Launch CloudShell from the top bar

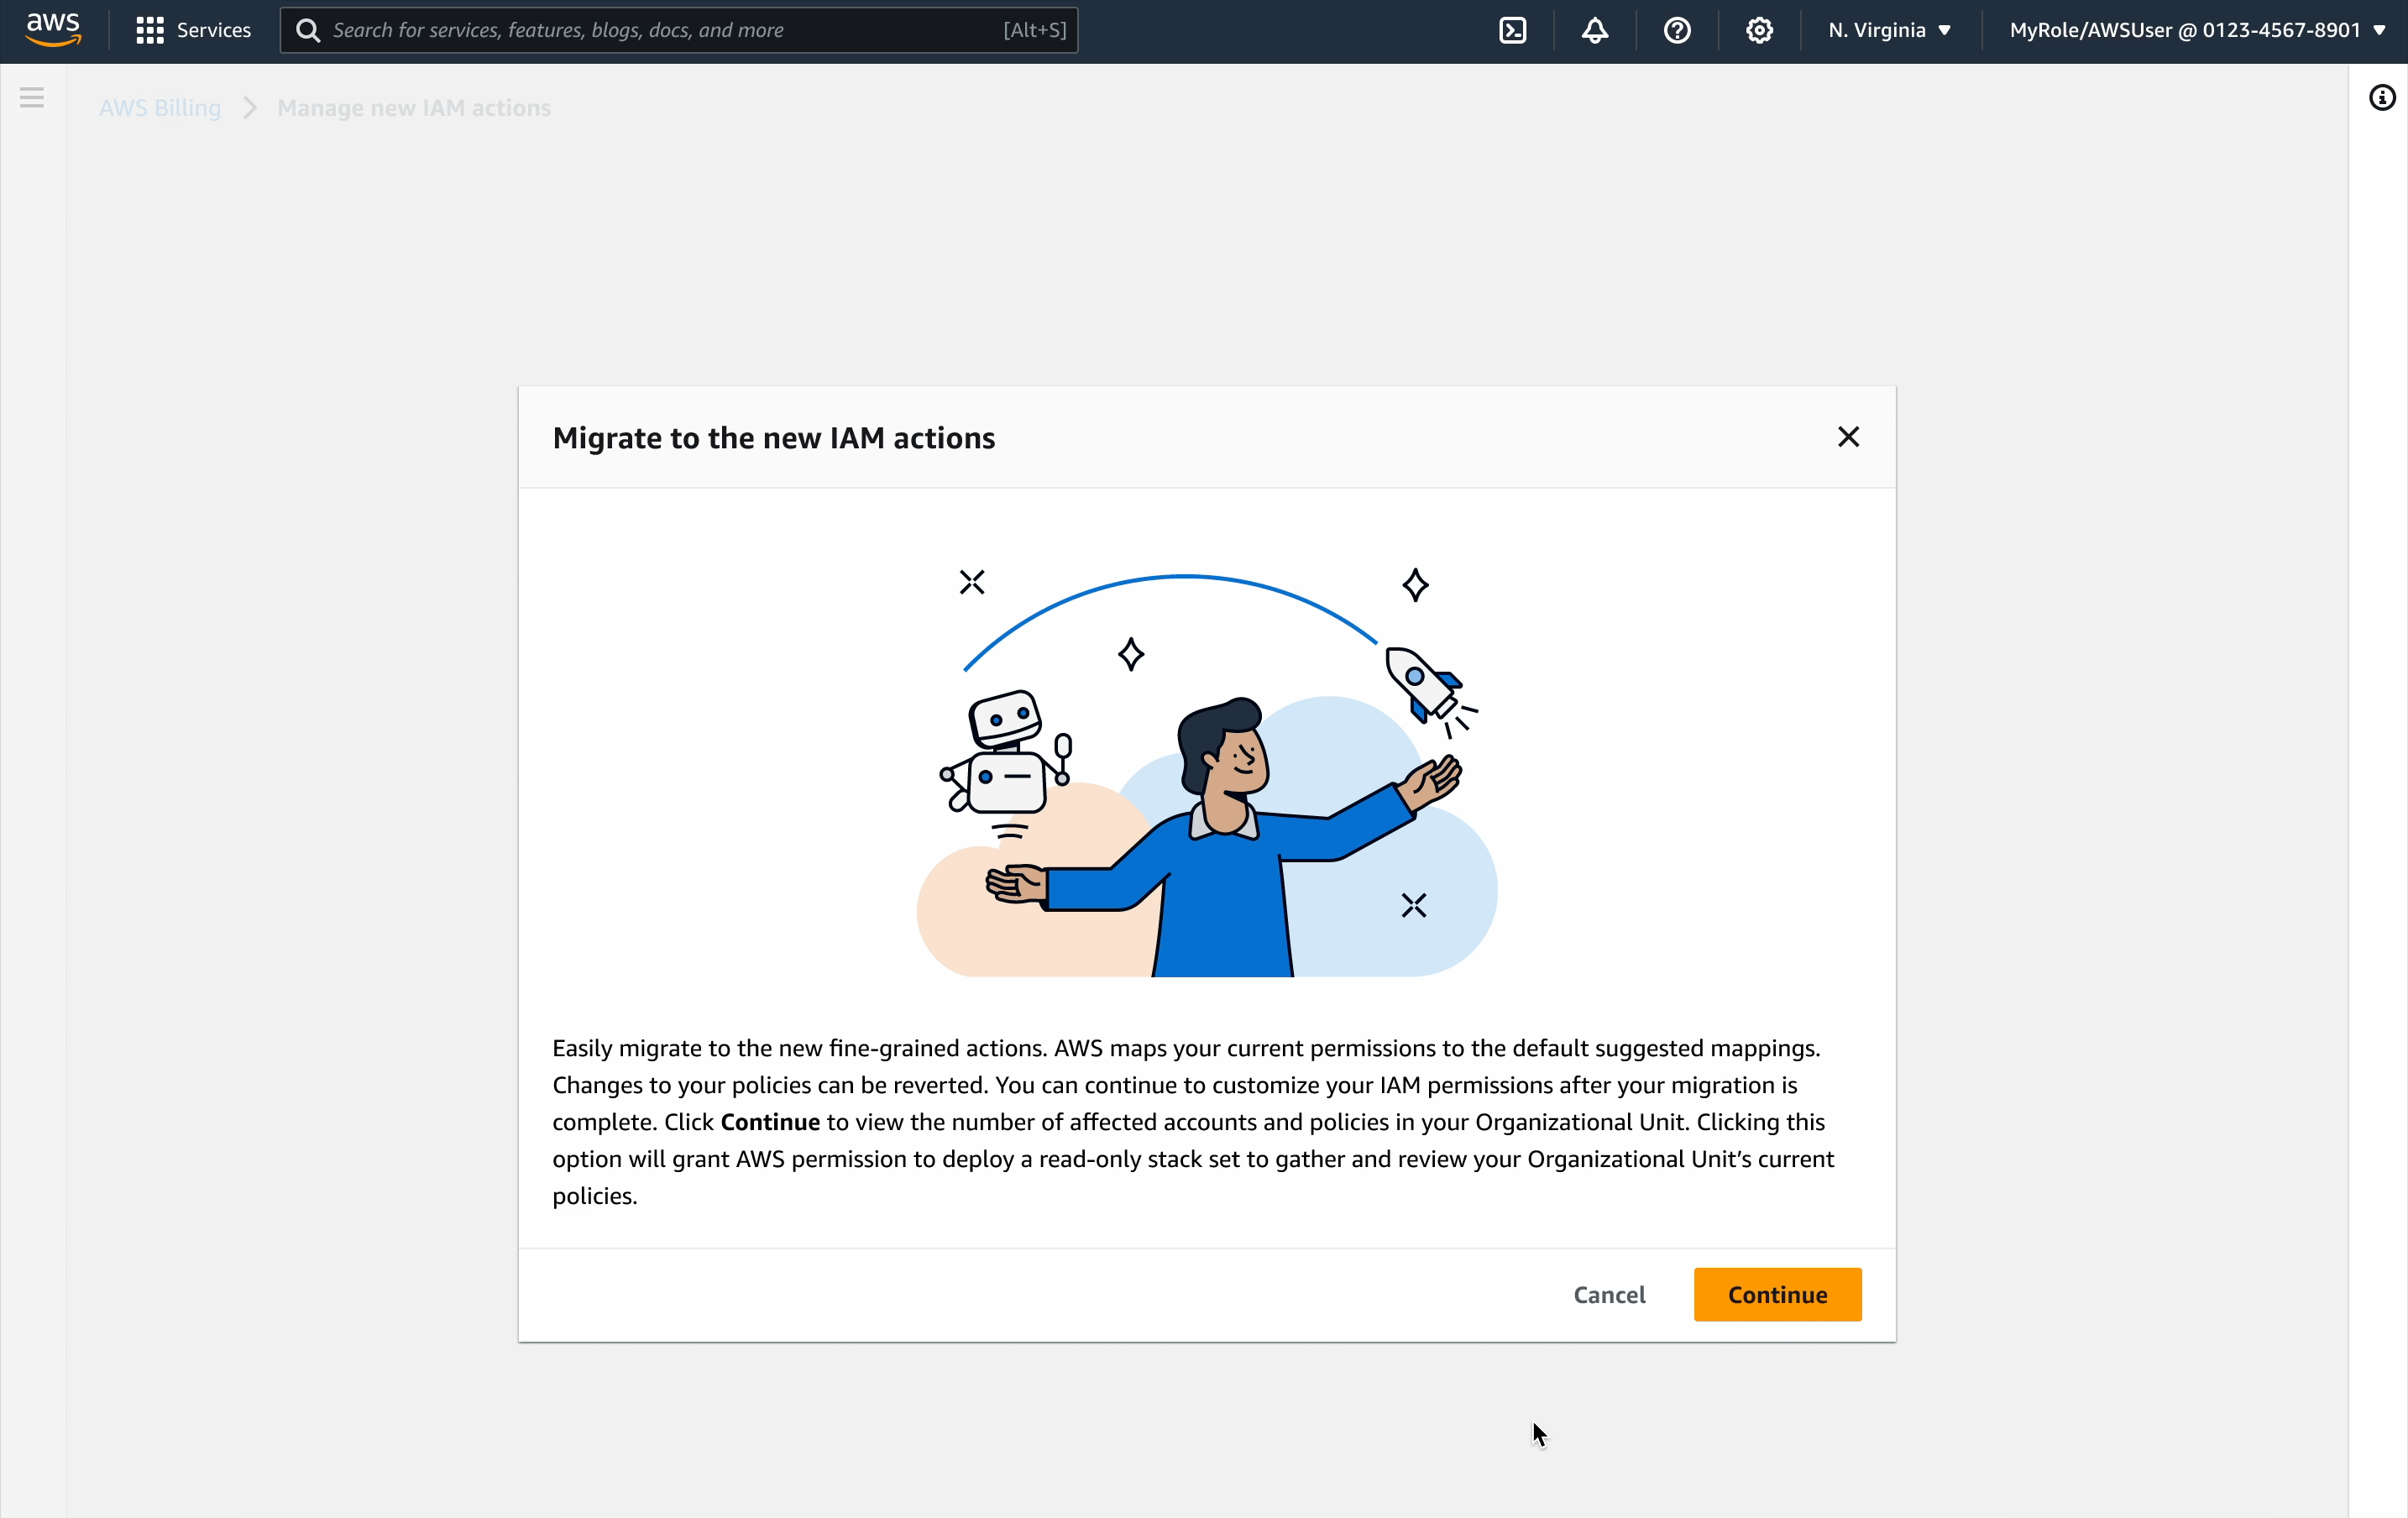pos(1512,30)
